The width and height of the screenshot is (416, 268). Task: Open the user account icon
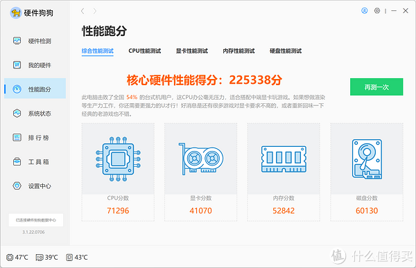pyautogui.click(x=365, y=10)
